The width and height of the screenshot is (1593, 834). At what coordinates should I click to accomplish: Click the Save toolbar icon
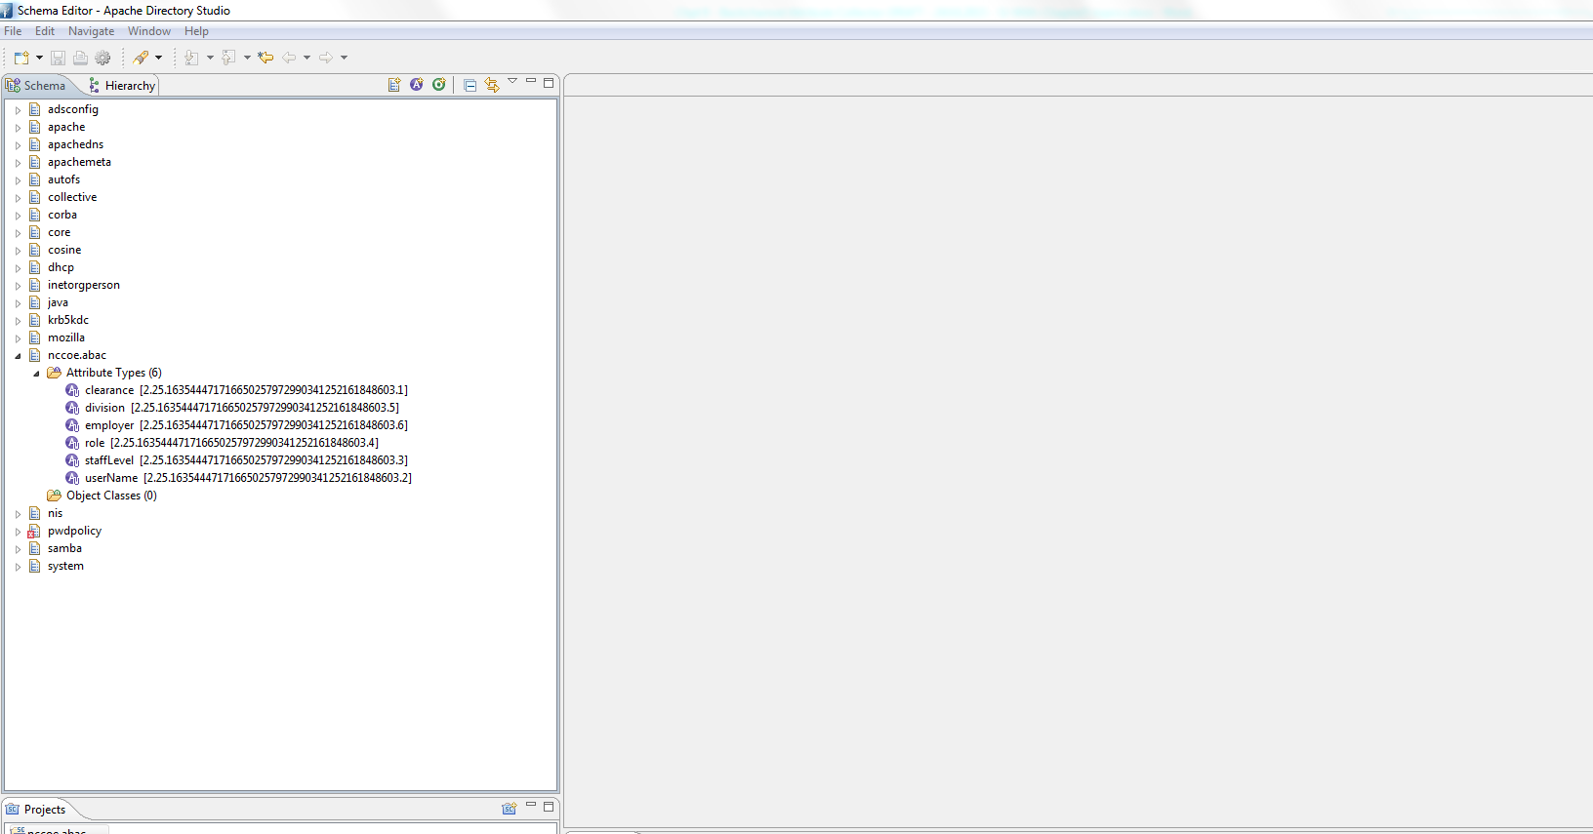coord(58,58)
